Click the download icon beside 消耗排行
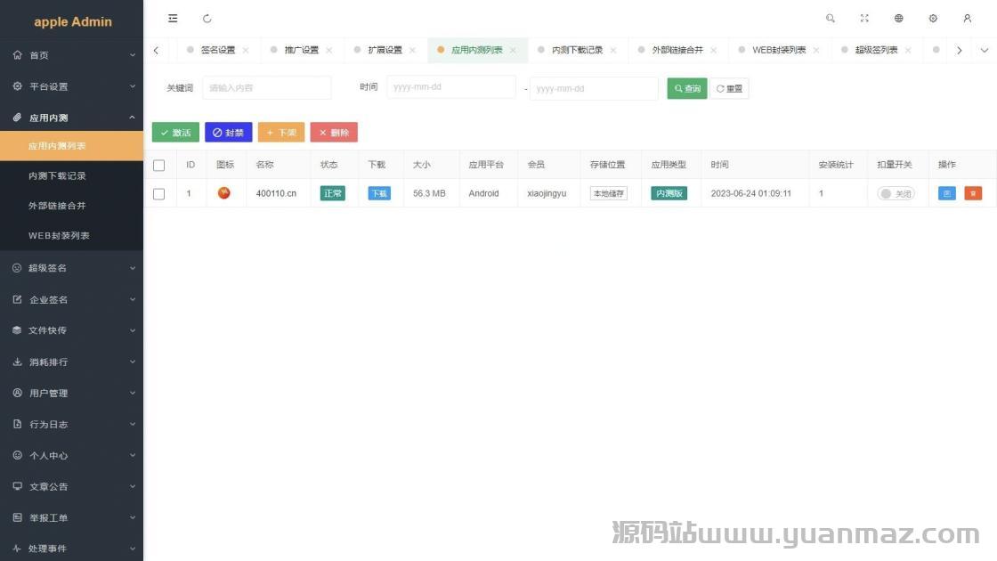997x561 pixels. coord(17,362)
